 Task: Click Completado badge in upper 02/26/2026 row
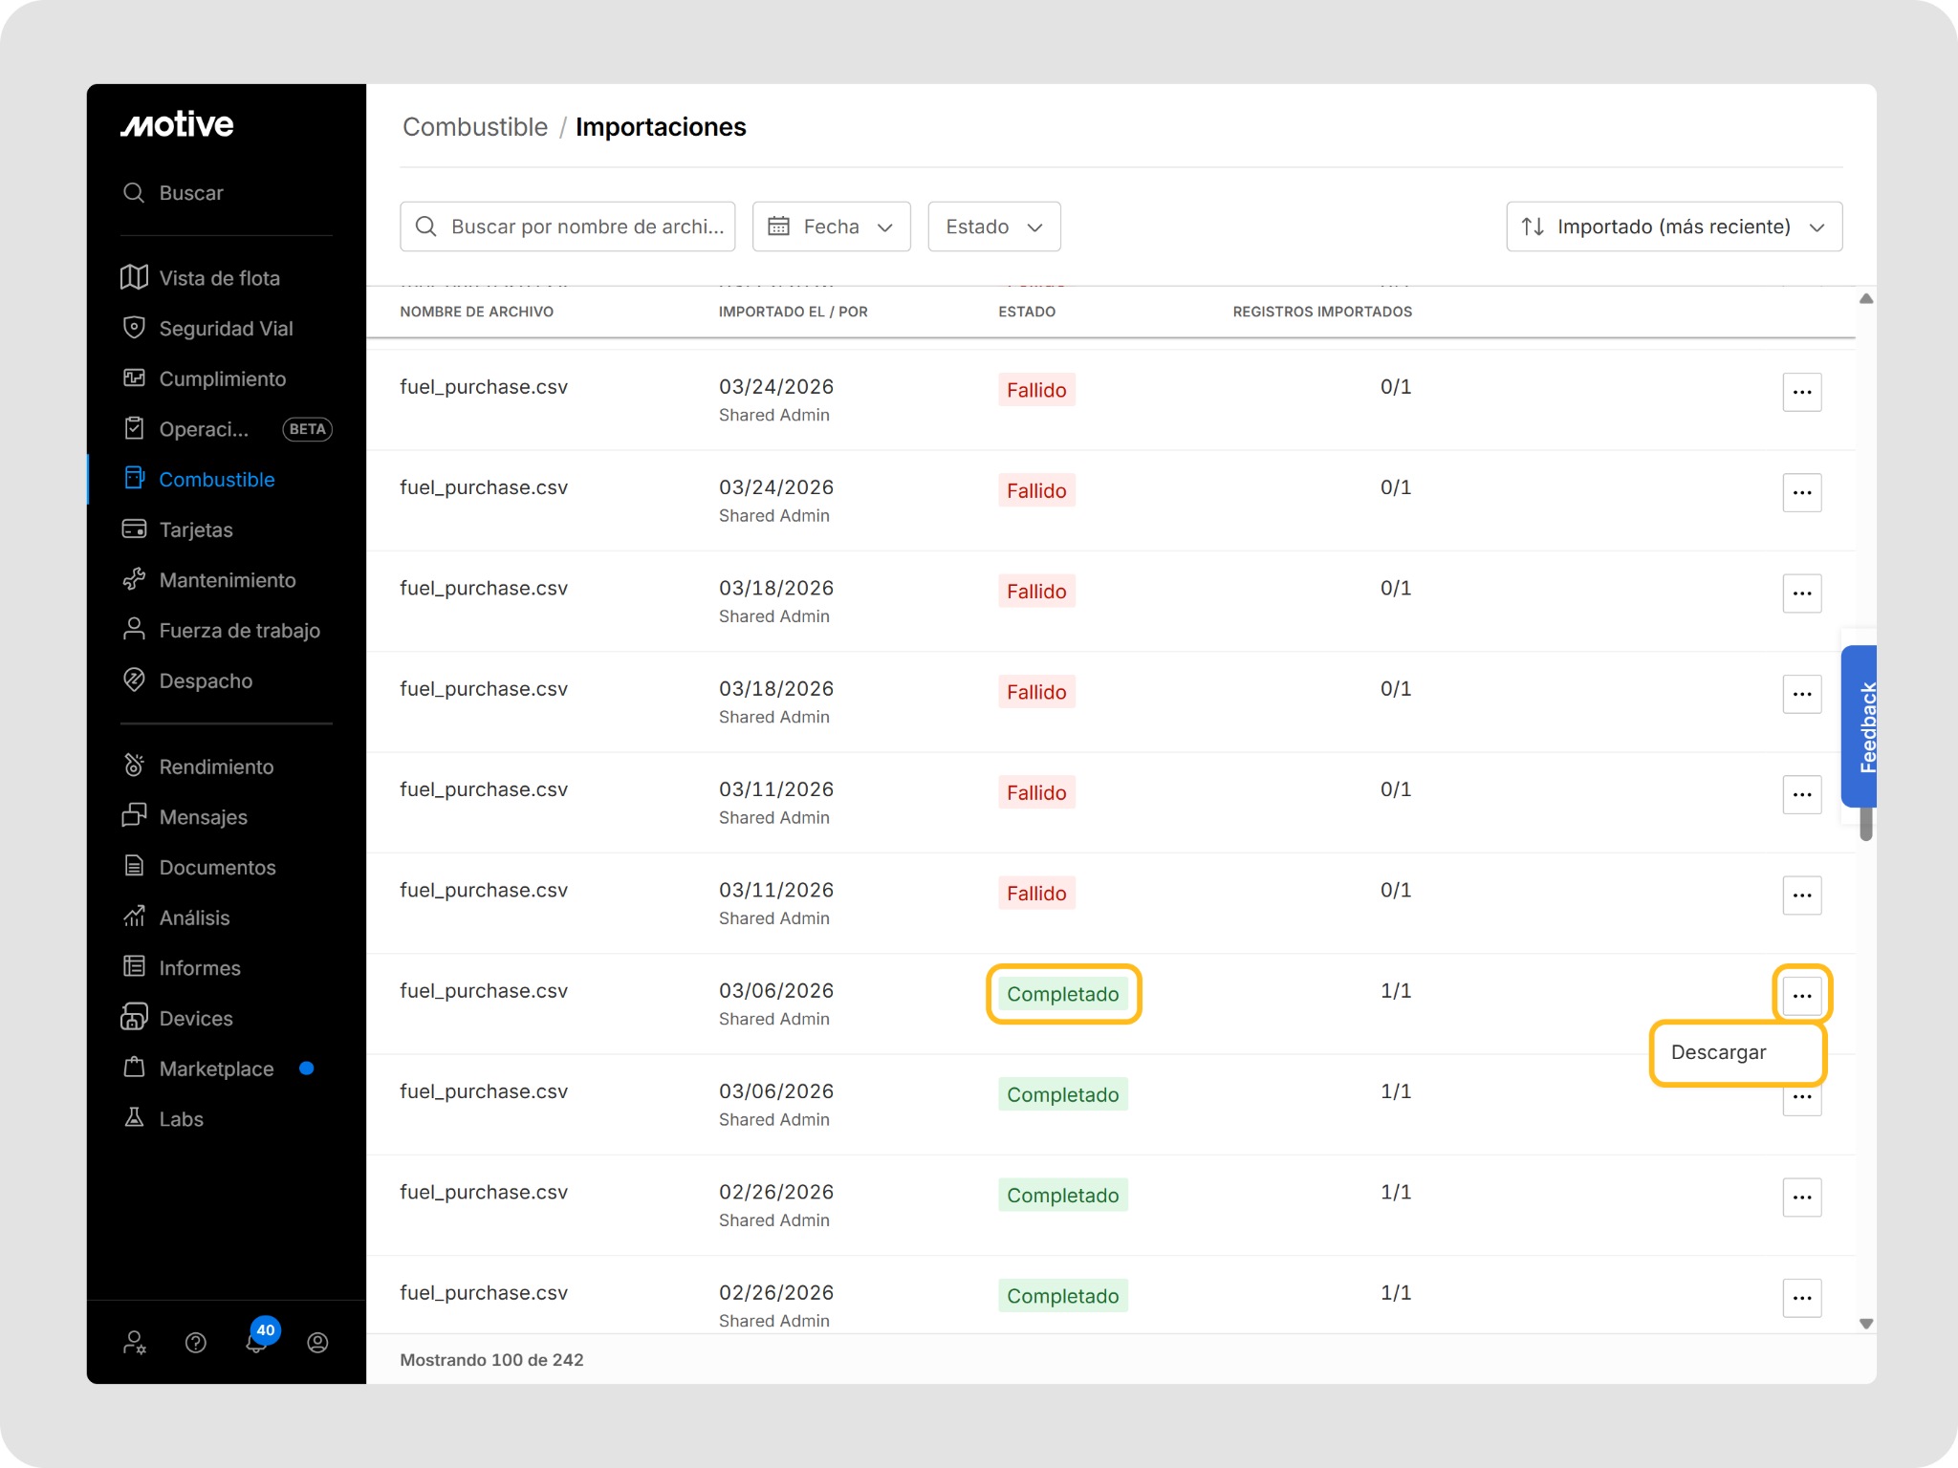(x=1063, y=1196)
